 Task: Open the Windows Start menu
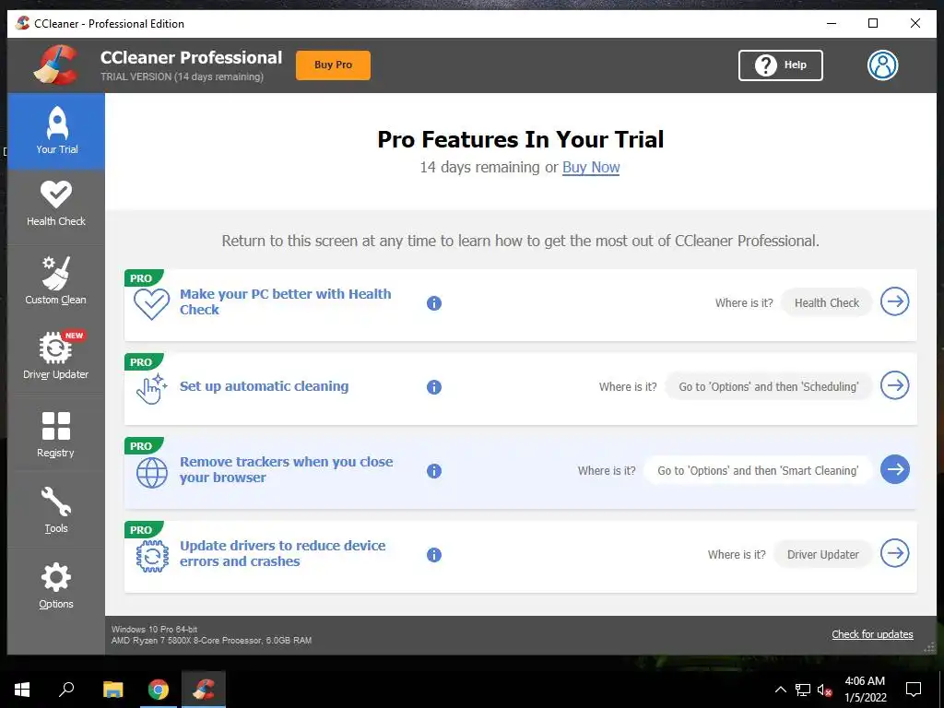click(x=22, y=690)
